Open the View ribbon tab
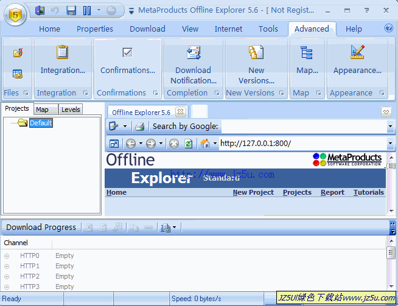This screenshot has width=398, height=306. [190, 29]
